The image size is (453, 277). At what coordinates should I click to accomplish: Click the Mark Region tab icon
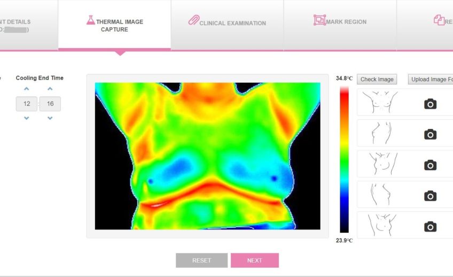319,20
